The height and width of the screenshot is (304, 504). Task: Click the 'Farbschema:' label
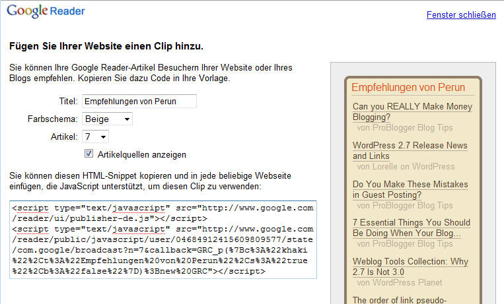[x=53, y=119]
